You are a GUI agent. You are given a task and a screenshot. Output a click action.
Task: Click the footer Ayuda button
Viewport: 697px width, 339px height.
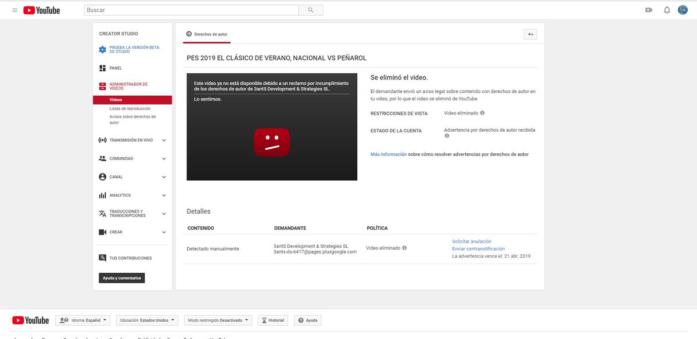(x=307, y=320)
